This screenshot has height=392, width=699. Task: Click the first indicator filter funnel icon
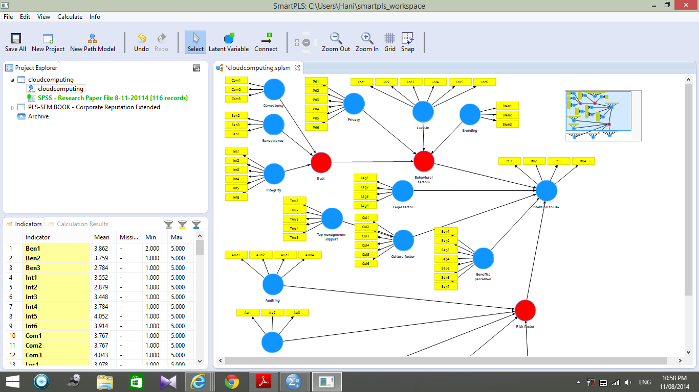168,225
